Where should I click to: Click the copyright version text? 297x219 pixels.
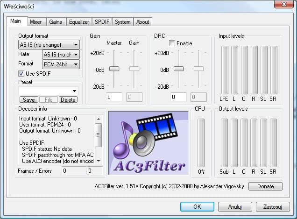[x=169, y=186]
